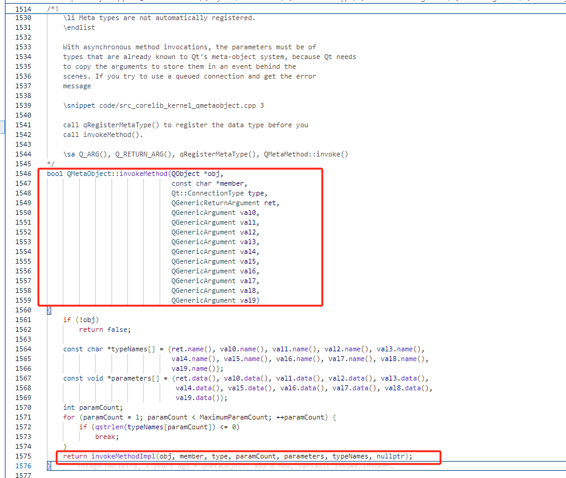
Task: Click the comment end marker on line 1545
Action: pos(51,164)
